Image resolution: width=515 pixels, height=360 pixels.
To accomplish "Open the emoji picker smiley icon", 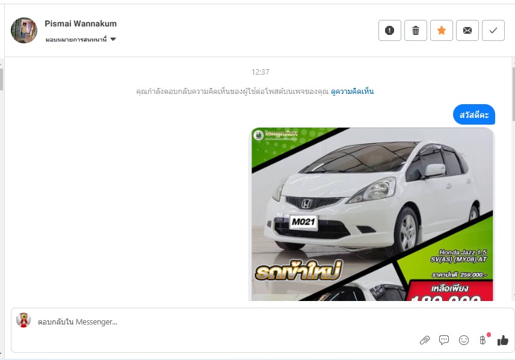I will point(463,340).
